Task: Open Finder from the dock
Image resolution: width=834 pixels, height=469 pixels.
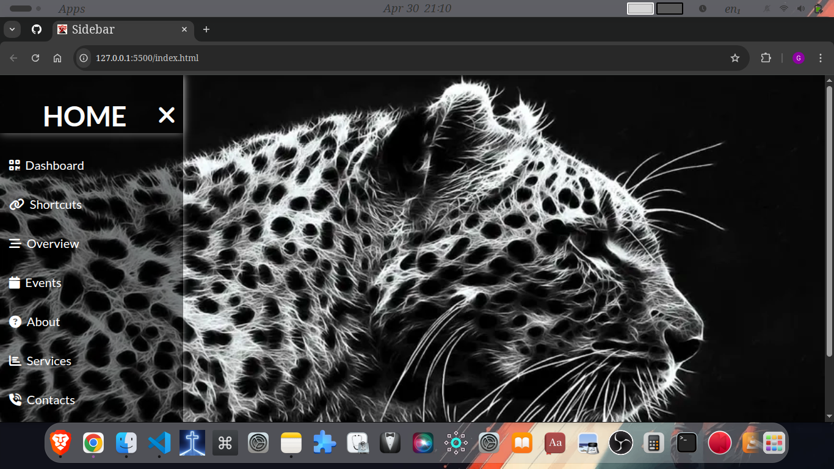Action: click(x=126, y=443)
